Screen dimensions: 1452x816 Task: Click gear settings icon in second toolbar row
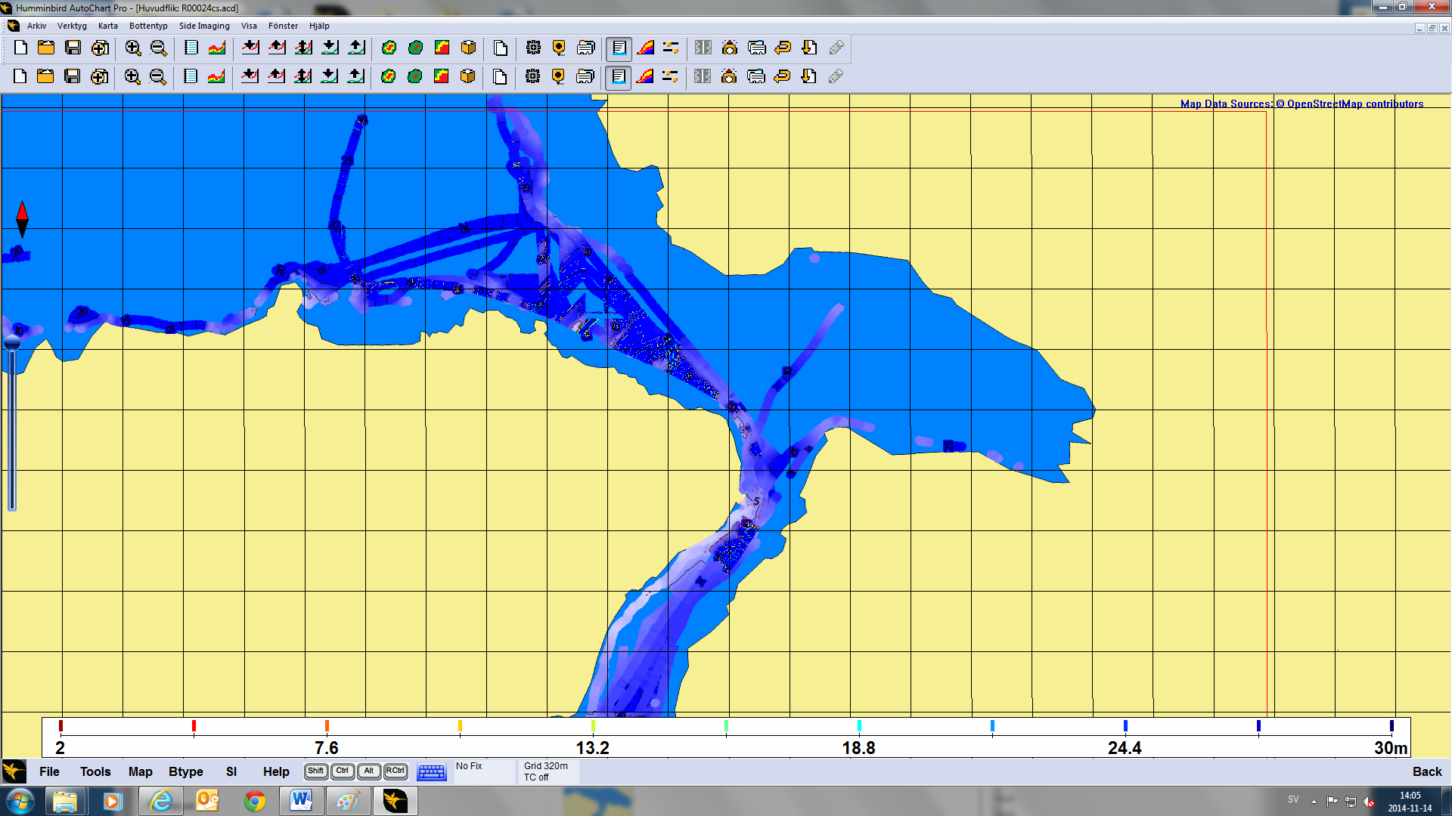coord(533,77)
